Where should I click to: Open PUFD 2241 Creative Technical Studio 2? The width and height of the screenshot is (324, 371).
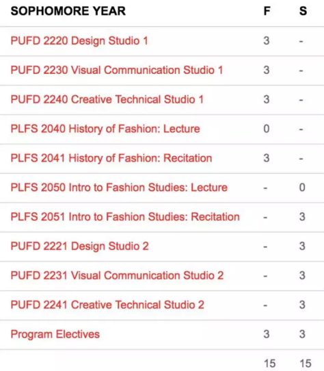(x=107, y=305)
